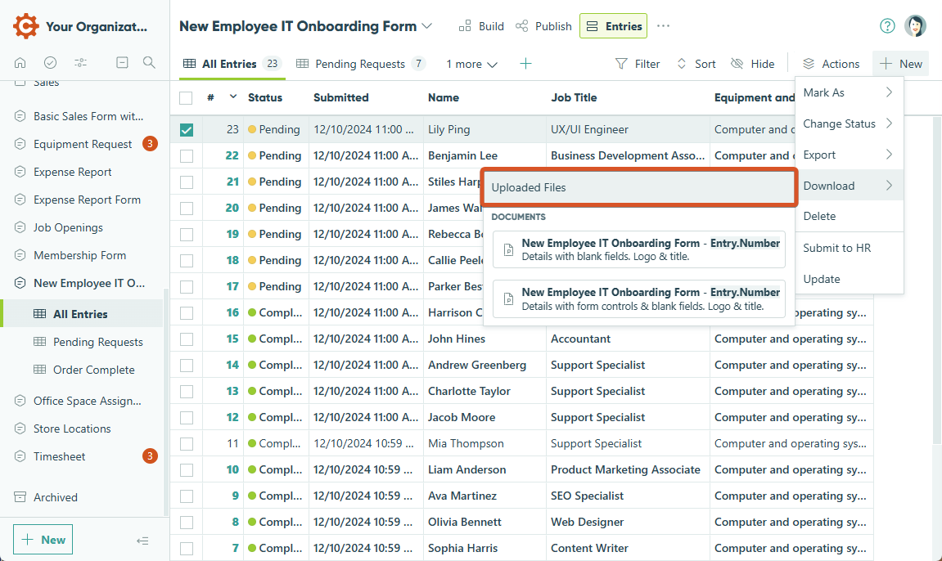Viewport: 942px width, 561px height.
Task: Click the Entries button
Action: (x=613, y=26)
